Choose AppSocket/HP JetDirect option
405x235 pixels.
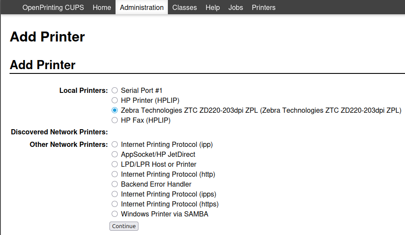tap(115, 154)
